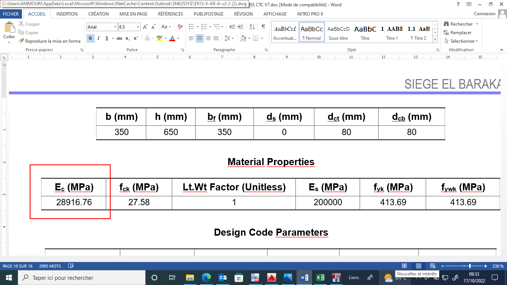
Task: Apply red font color swatch
Action: pos(172,38)
